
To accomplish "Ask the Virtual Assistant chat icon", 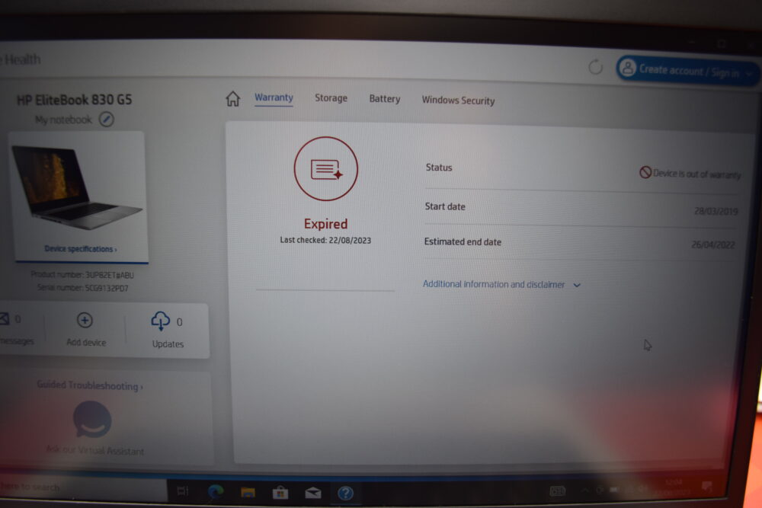I will click(92, 420).
